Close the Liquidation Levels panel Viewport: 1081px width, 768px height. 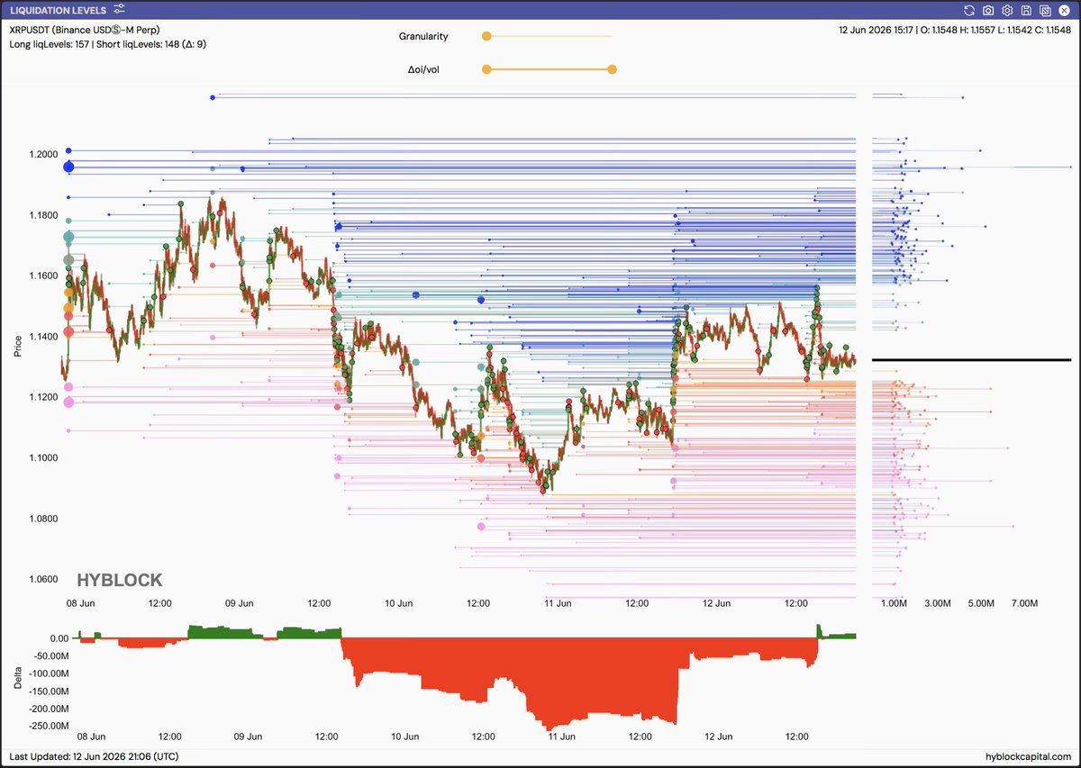coord(1064,10)
